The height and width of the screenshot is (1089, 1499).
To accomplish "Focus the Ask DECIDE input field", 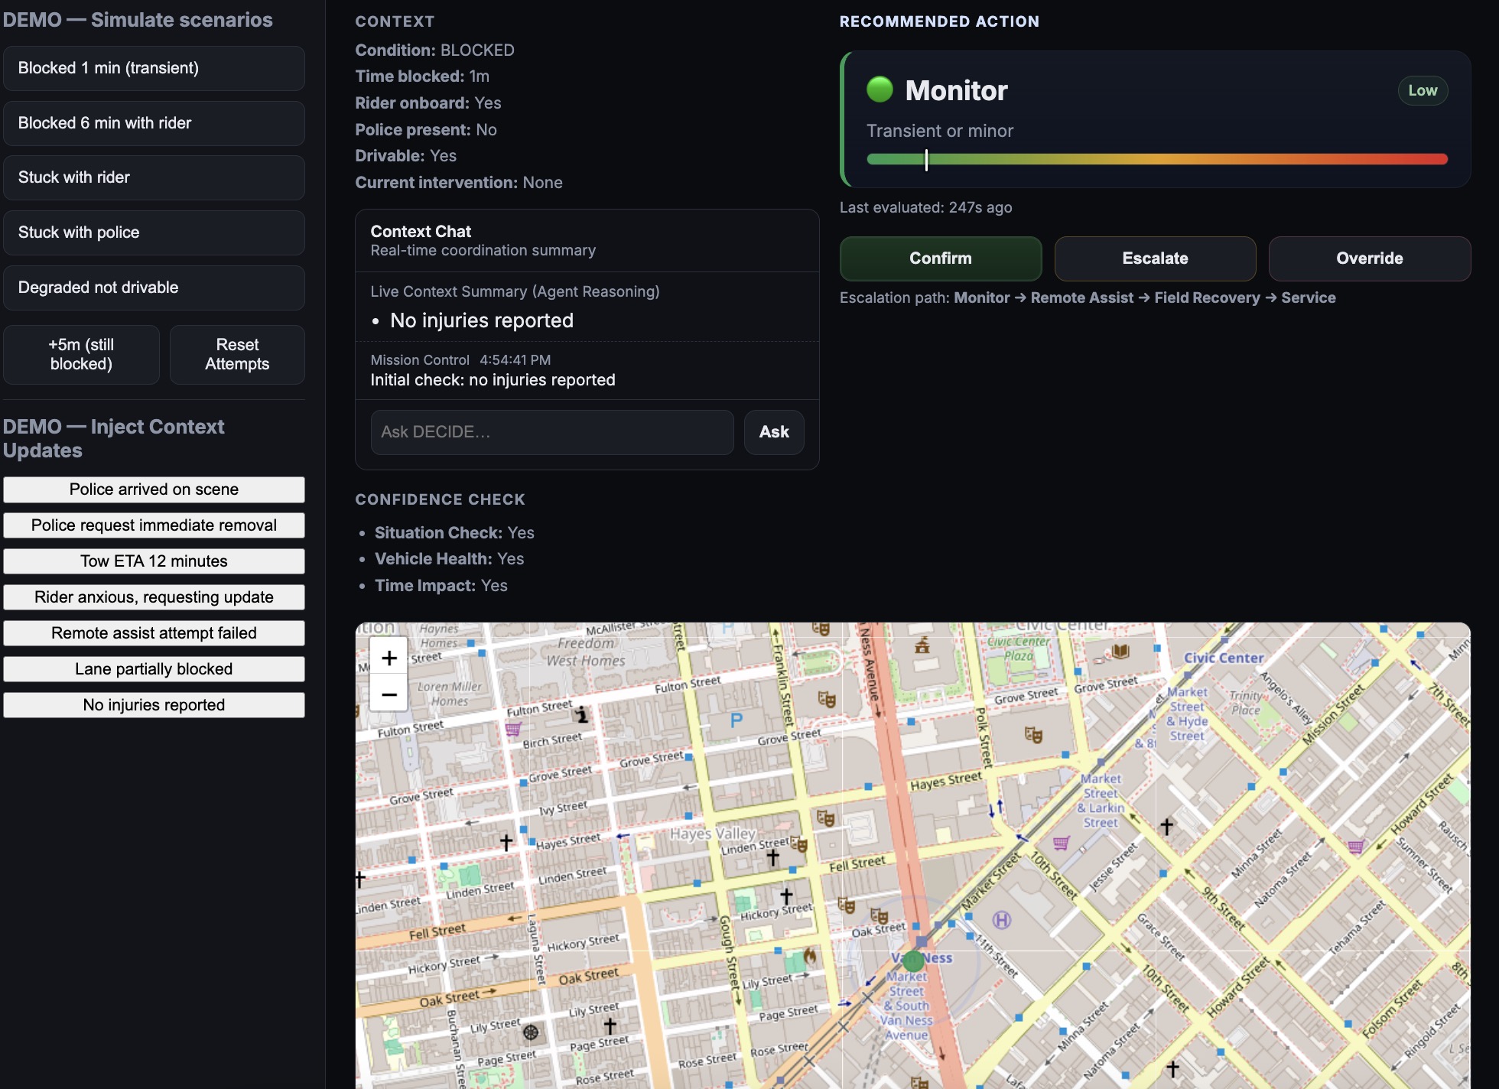I will tap(551, 432).
